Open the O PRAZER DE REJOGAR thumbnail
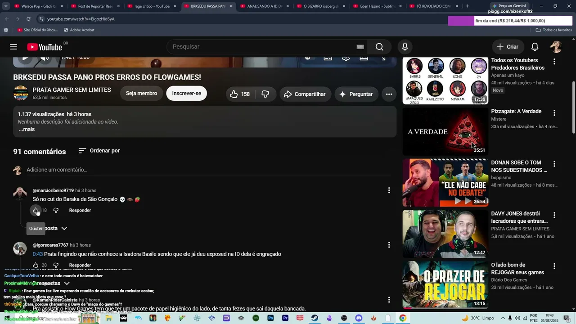The width and height of the screenshot is (576, 324). click(x=445, y=285)
